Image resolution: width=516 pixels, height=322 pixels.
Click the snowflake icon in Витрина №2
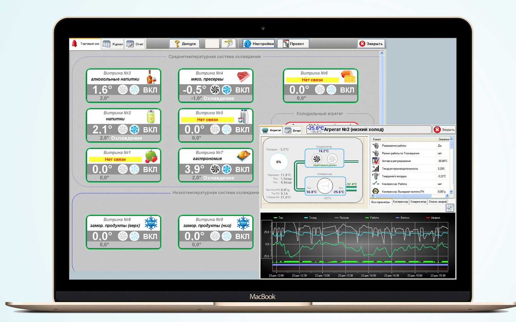(x=134, y=129)
